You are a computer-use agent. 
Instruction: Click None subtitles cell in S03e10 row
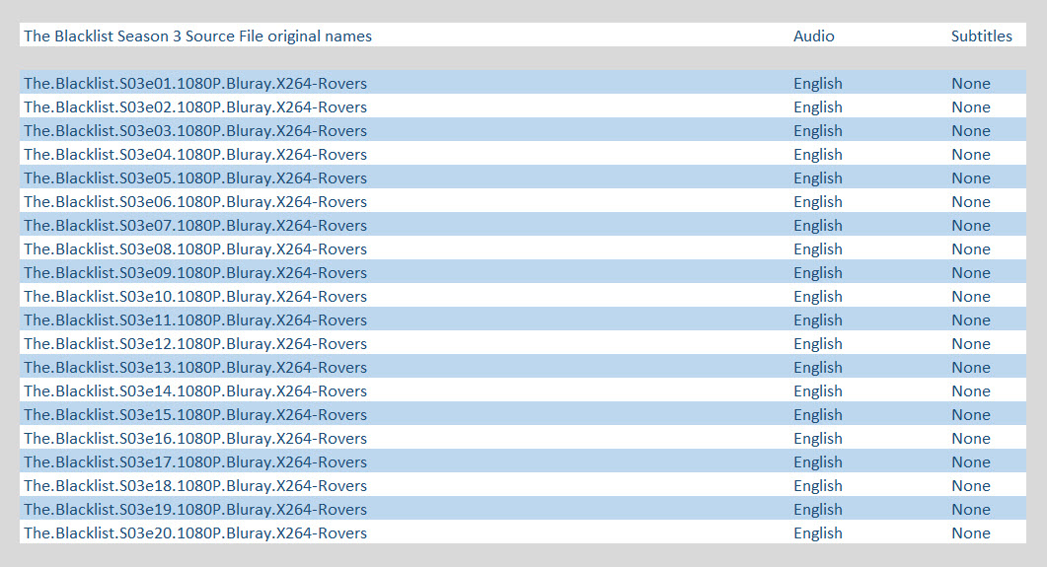(971, 297)
